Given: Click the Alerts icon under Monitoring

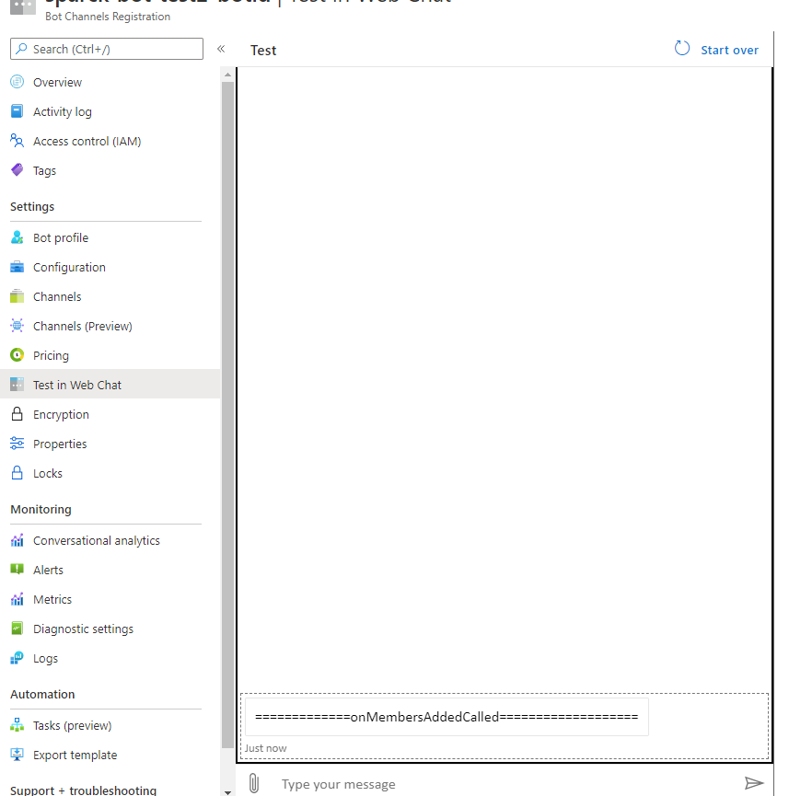Looking at the screenshot, I should pos(17,570).
